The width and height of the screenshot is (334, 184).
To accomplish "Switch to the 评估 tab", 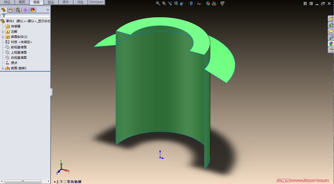I will click(x=80, y=2).
